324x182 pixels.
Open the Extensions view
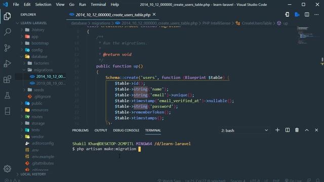[x=7, y=79]
